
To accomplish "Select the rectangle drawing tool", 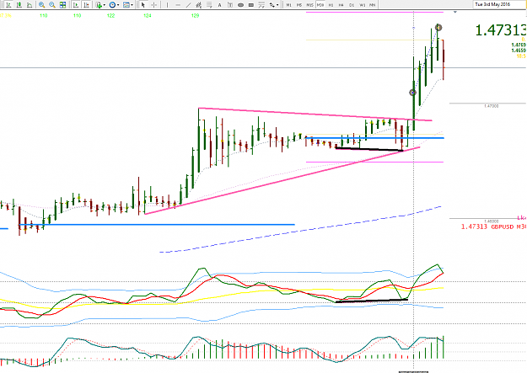I will point(250,5).
